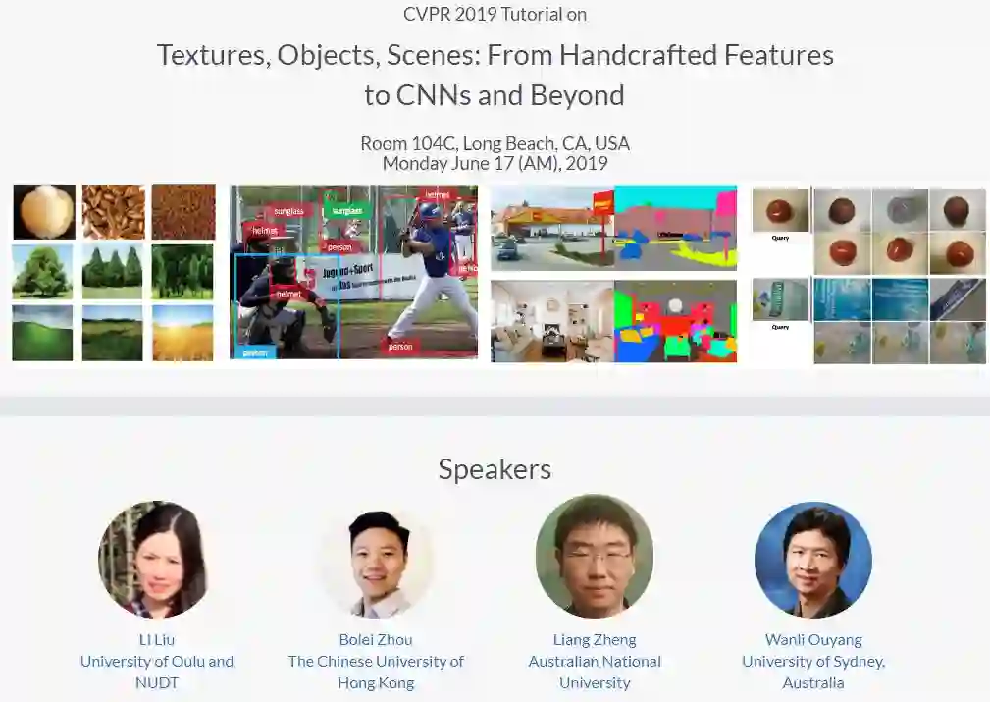Viewport: 990px width, 702px height.
Task: Click the outdoor scene segmentation mask image
Action: (x=676, y=228)
